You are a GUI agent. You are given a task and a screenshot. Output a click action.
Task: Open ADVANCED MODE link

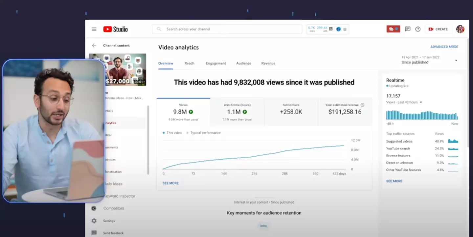(x=444, y=47)
